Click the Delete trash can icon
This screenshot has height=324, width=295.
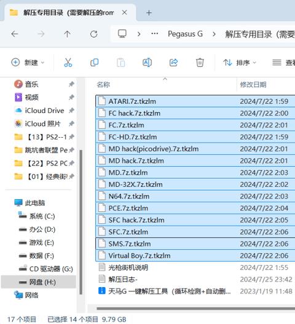click(x=200, y=63)
